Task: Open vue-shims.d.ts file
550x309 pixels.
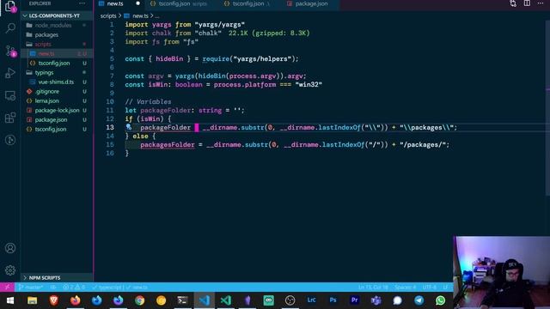Action: 56,82
